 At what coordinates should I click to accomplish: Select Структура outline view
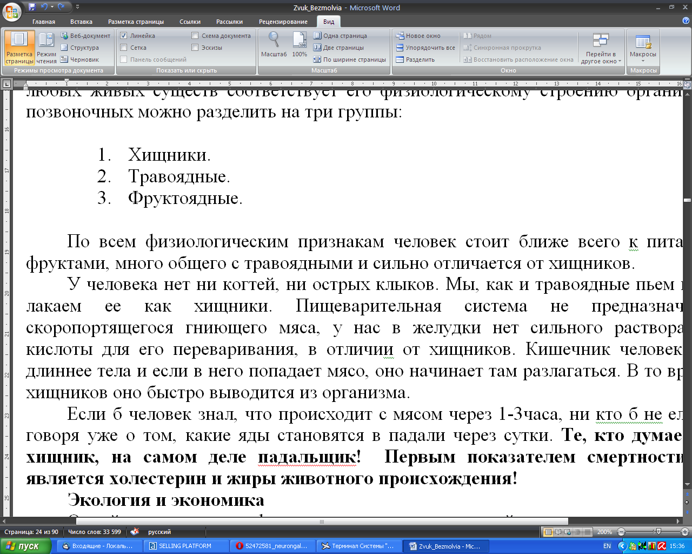[80, 48]
